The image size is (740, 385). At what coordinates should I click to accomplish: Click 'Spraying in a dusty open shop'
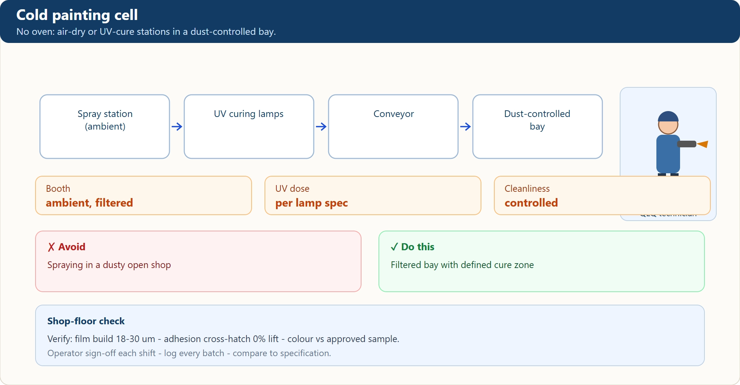tap(109, 265)
